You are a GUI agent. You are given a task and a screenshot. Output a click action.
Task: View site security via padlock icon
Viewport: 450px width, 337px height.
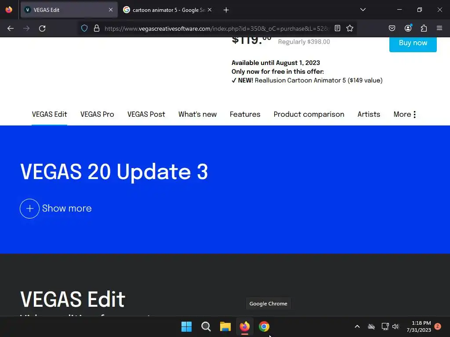click(97, 29)
